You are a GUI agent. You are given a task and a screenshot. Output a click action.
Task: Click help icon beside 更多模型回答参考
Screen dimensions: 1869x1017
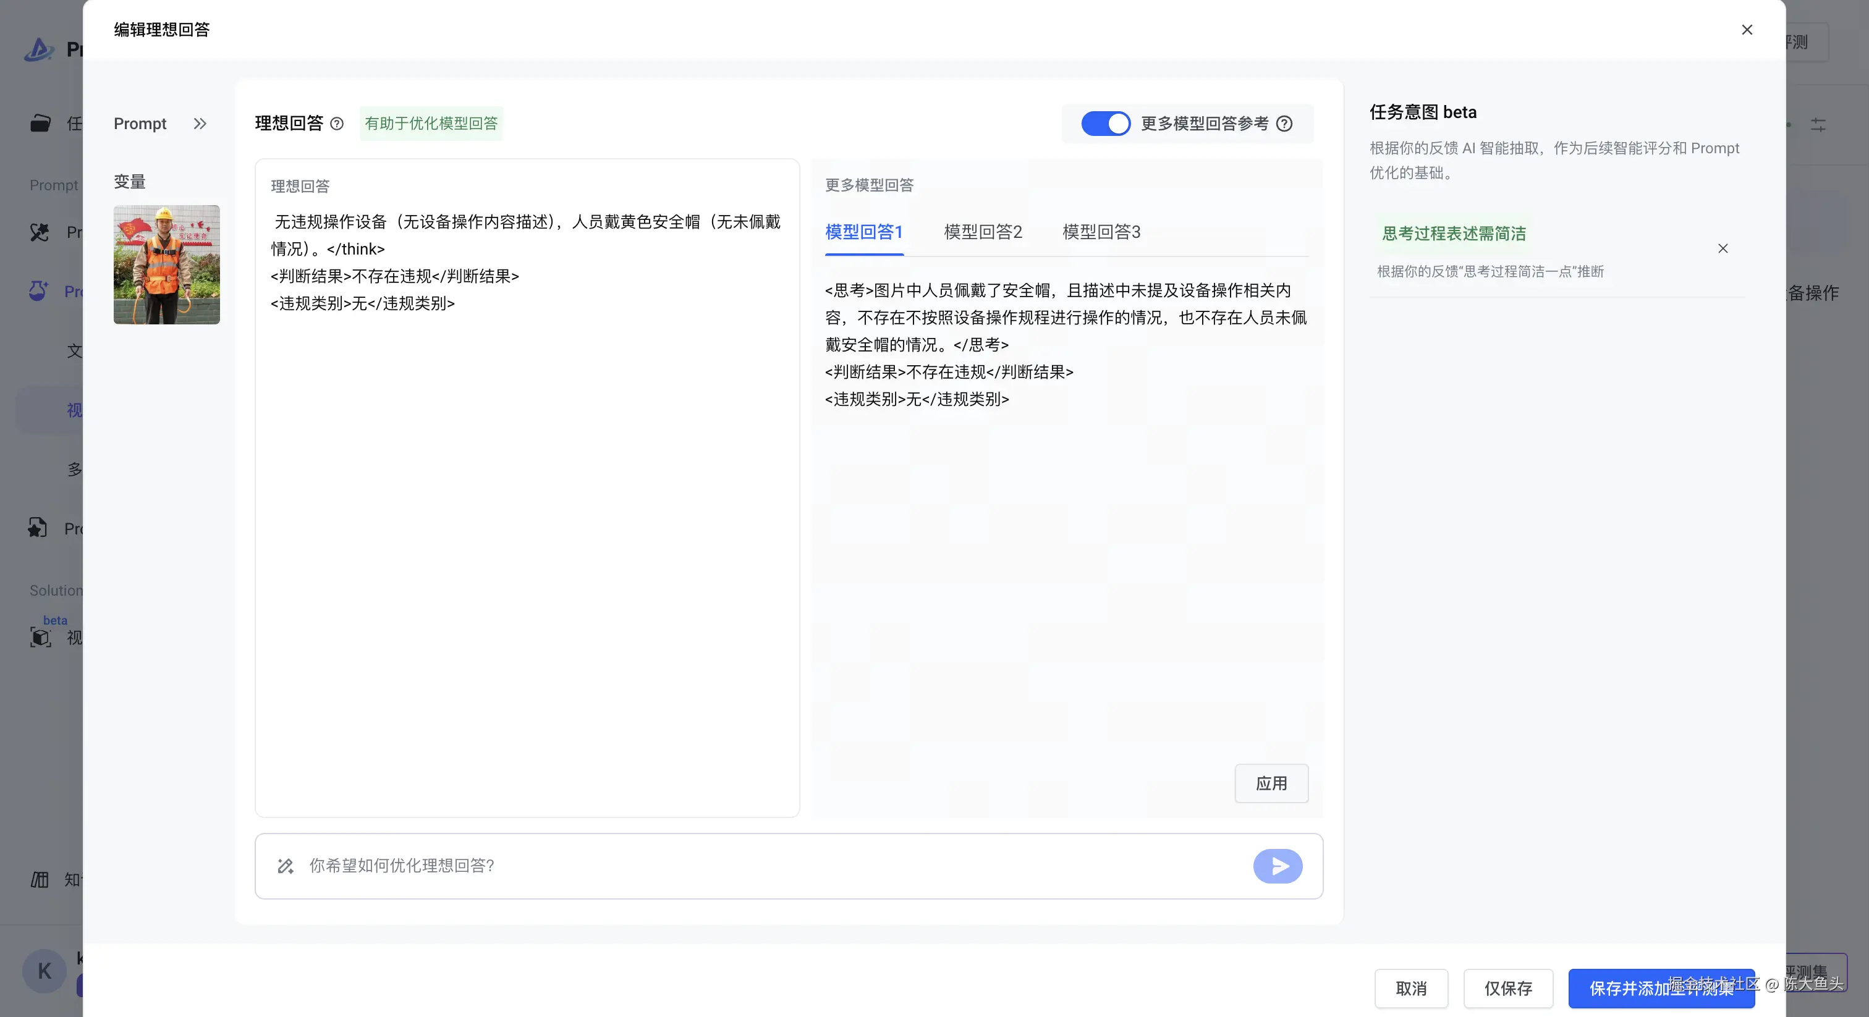1284,124
